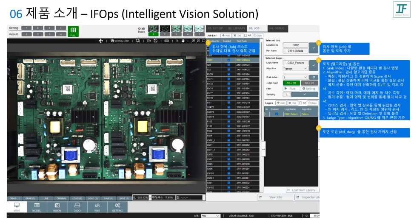Image resolution: width=411 pixels, height=220 pixels.
Task: Toggle Enabled checkbox for job SSR70
Action: pyautogui.click(x=229, y=107)
